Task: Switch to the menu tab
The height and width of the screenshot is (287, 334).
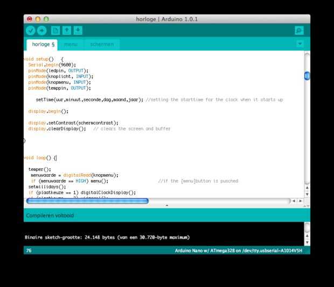Action: pyautogui.click(x=71, y=45)
